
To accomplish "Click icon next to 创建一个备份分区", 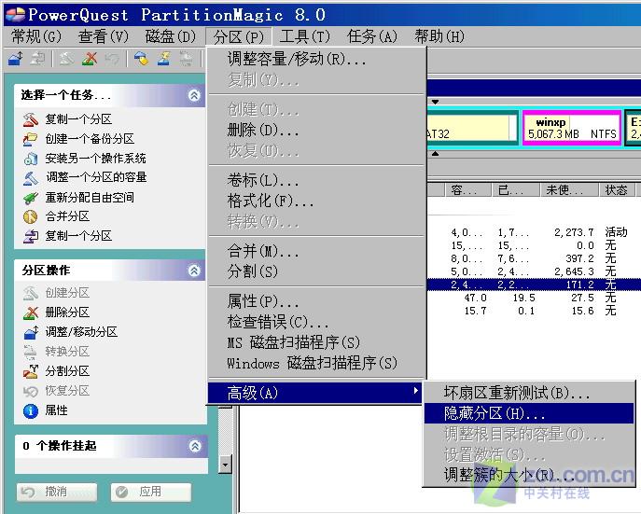I will pyautogui.click(x=30, y=139).
